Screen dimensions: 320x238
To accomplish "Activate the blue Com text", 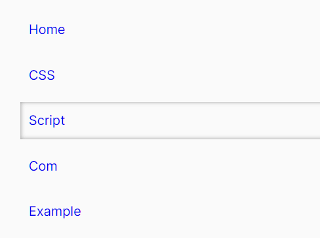I will point(43,166).
